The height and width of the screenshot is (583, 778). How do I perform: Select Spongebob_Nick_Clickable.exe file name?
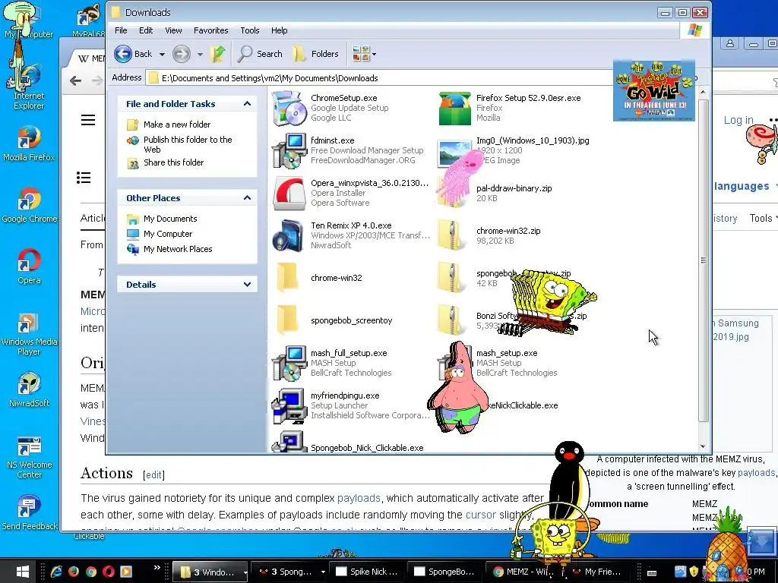[367, 448]
